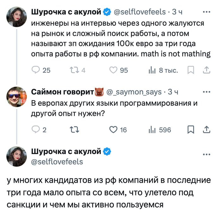View 596 views analytics on reply
The image size is (214, 215).
[x=151, y=130]
